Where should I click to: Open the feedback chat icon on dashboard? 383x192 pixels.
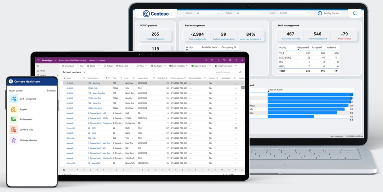coord(355,13)
